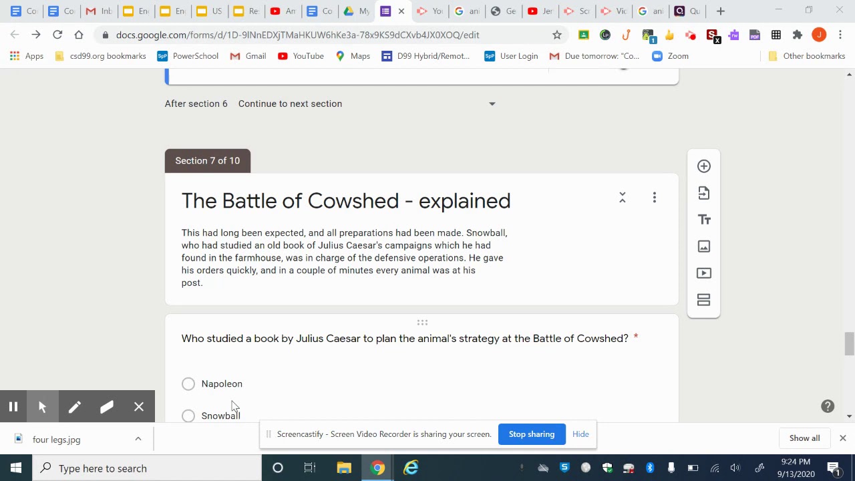Open File Explorer from the taskbar
This screenshot has width=855, height=481.
pos(344,468)
